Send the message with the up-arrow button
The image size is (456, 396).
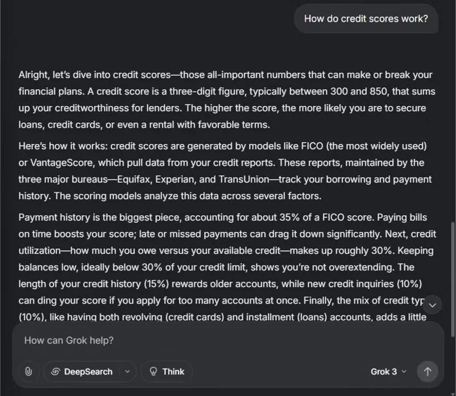pyautogui.click(x=427, y=371)
